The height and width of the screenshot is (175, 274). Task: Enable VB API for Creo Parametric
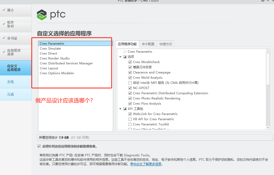[x=130, y=119]
